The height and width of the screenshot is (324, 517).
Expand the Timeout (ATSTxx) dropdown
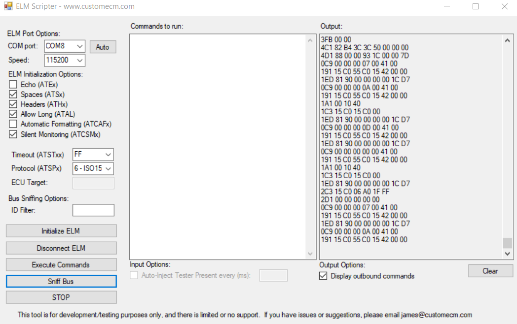tap(108, 155)
